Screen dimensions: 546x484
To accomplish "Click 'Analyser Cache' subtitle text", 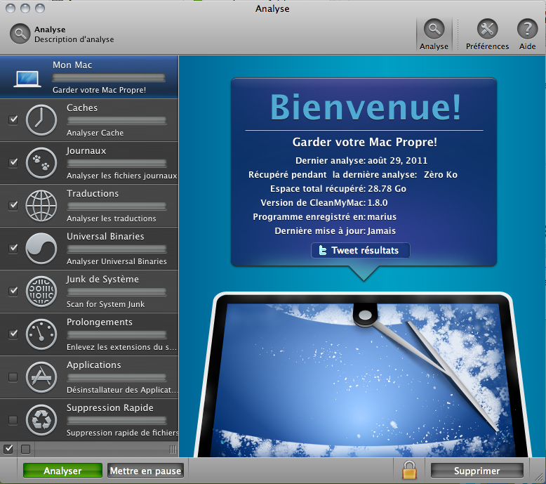I will point(95,133).
